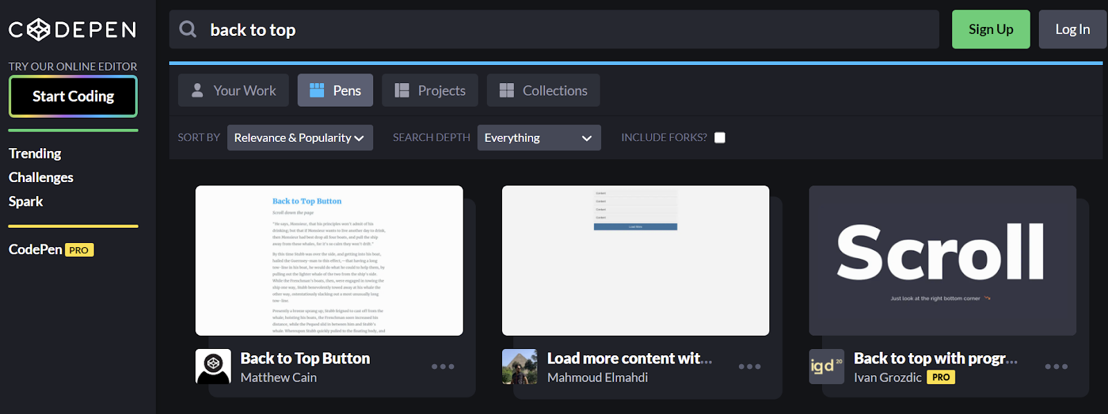Click the PRO badge beside CodePen in sidebar

pyautogui.click(x=79, y=250)
